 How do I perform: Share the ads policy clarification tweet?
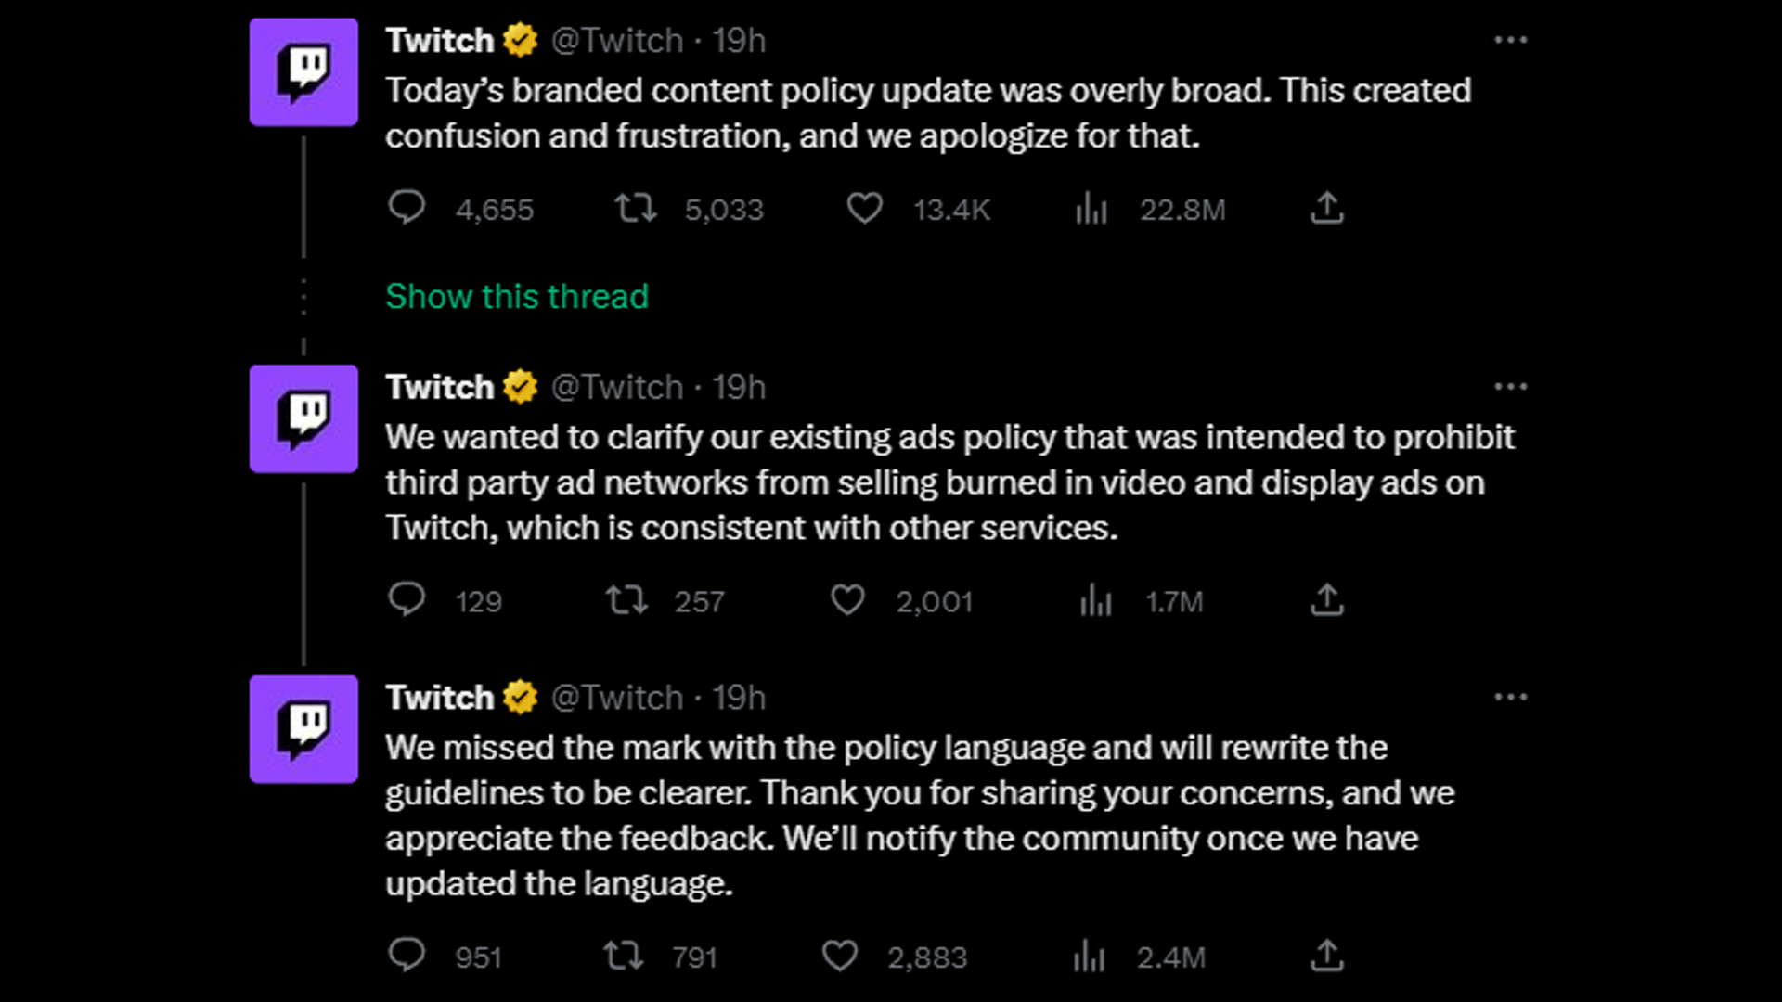coord(1327,600)
